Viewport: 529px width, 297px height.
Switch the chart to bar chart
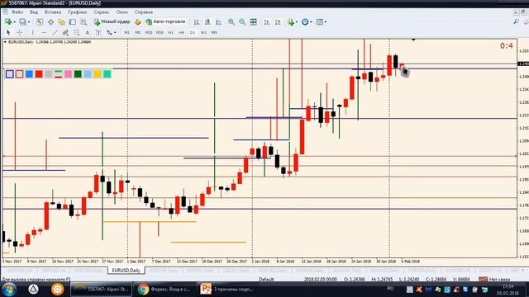pos(197,22)
